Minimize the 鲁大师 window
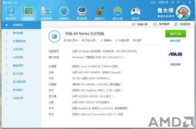 (x=184, y=2)
